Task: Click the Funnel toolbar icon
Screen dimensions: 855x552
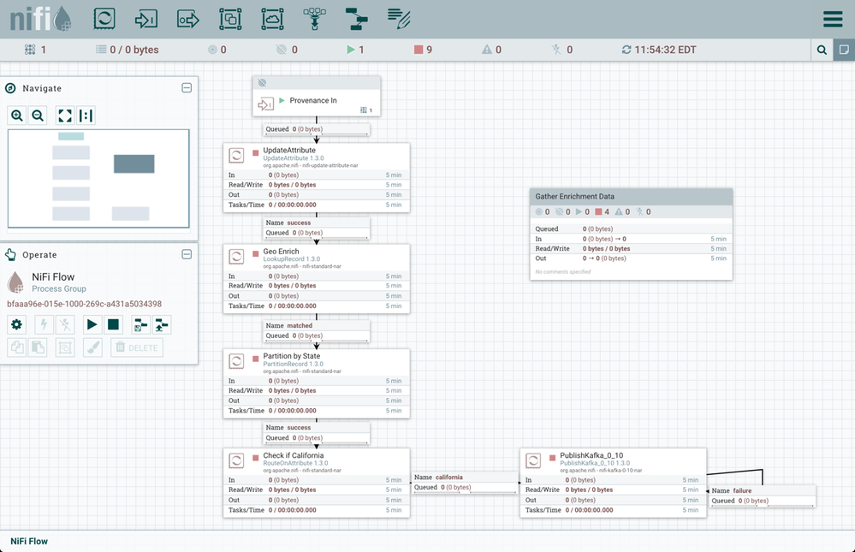Action: click(314, 19)
